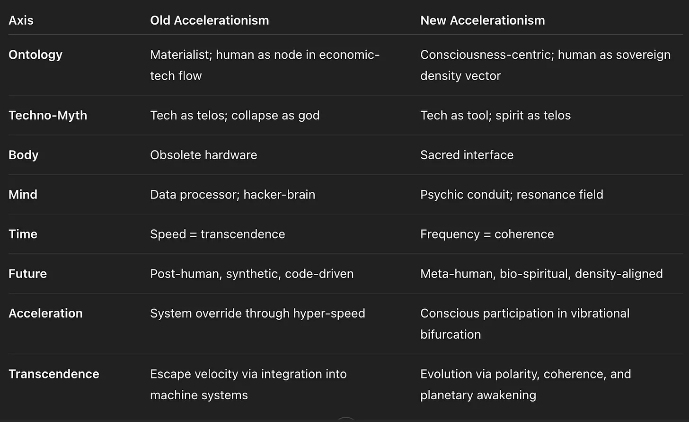Screen dimensions: 689x422
Task: Click 'Psychic conduit; resonance field' cell
Action: [x=512, y=195]
